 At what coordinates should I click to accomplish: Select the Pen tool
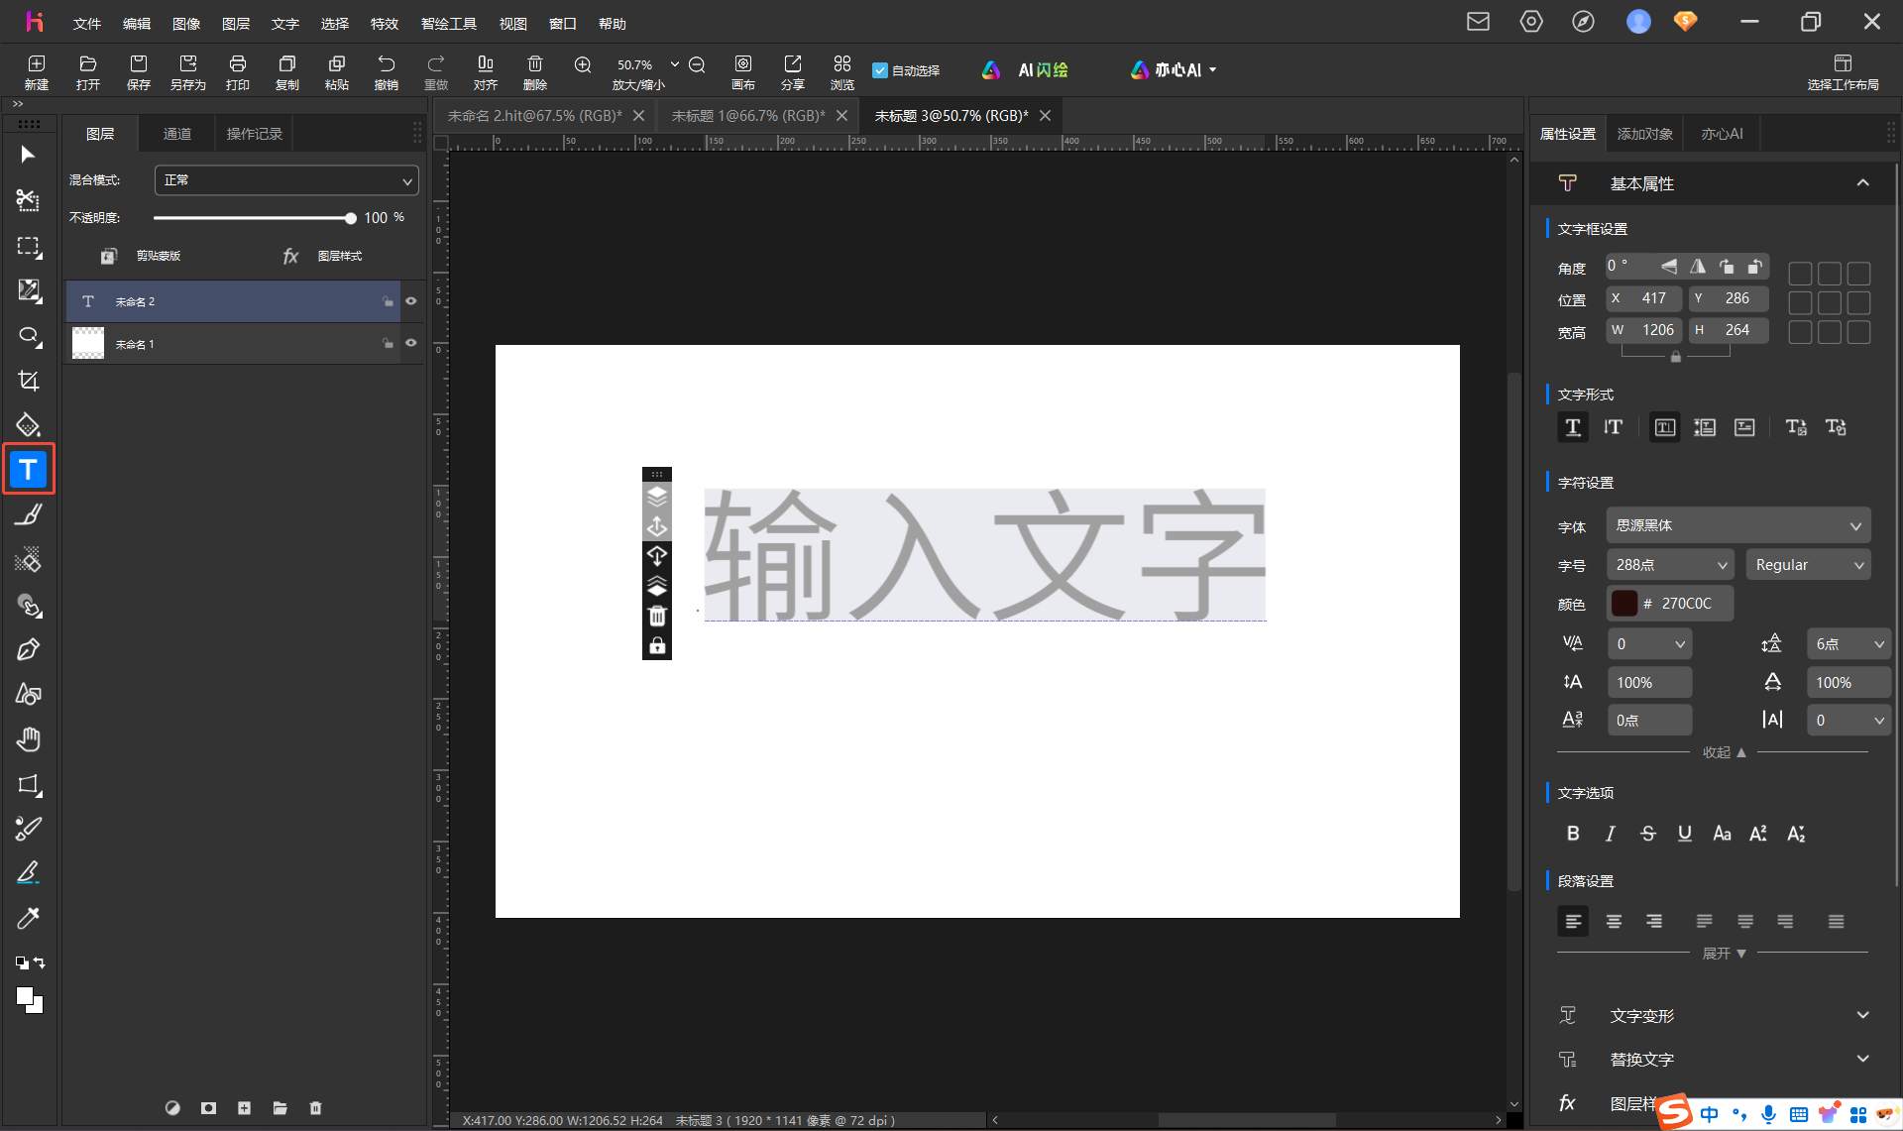[x=29, y=649]
